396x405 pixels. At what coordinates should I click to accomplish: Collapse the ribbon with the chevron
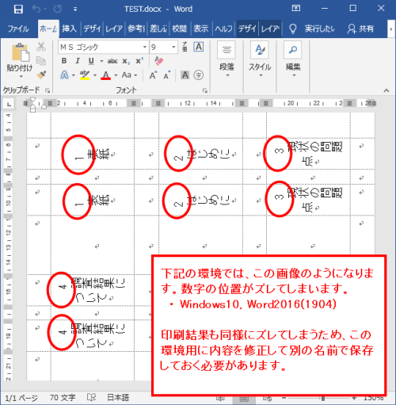coord(386,90)
